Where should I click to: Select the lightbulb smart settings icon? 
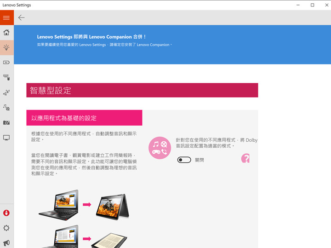pyautogui.click(x=6, y=47)
